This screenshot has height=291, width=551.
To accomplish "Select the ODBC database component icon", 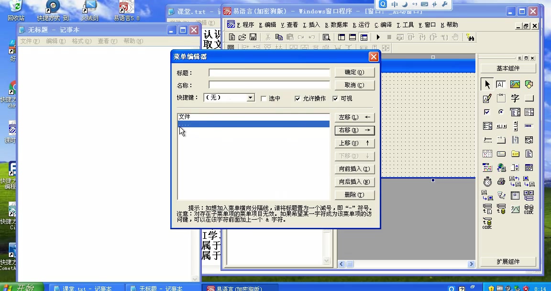I will [x=529, y=209].
